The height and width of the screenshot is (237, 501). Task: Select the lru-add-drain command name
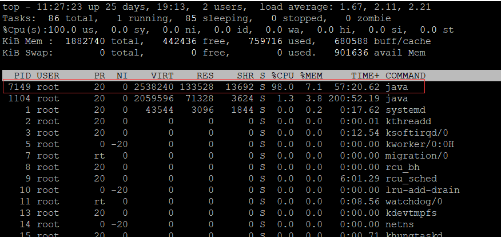(x=423, y=190)
